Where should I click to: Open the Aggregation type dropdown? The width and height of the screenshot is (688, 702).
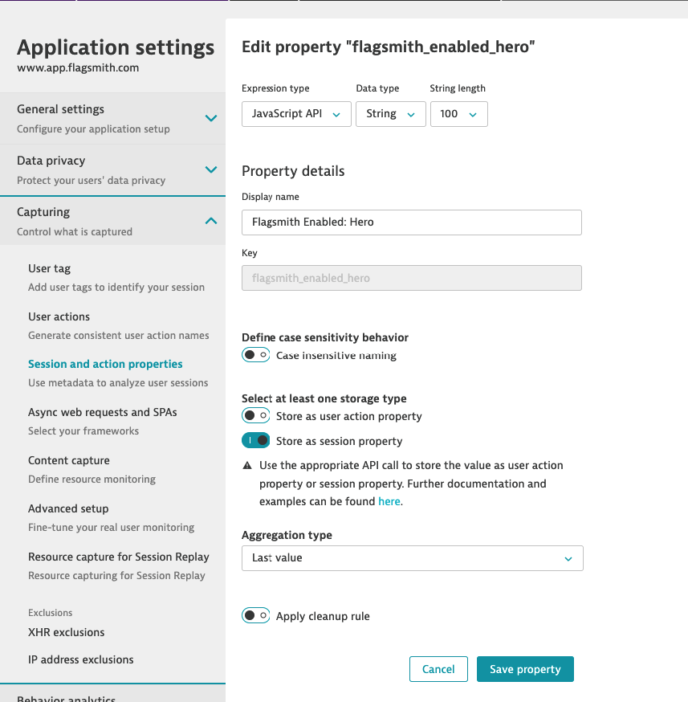[412, 558]
